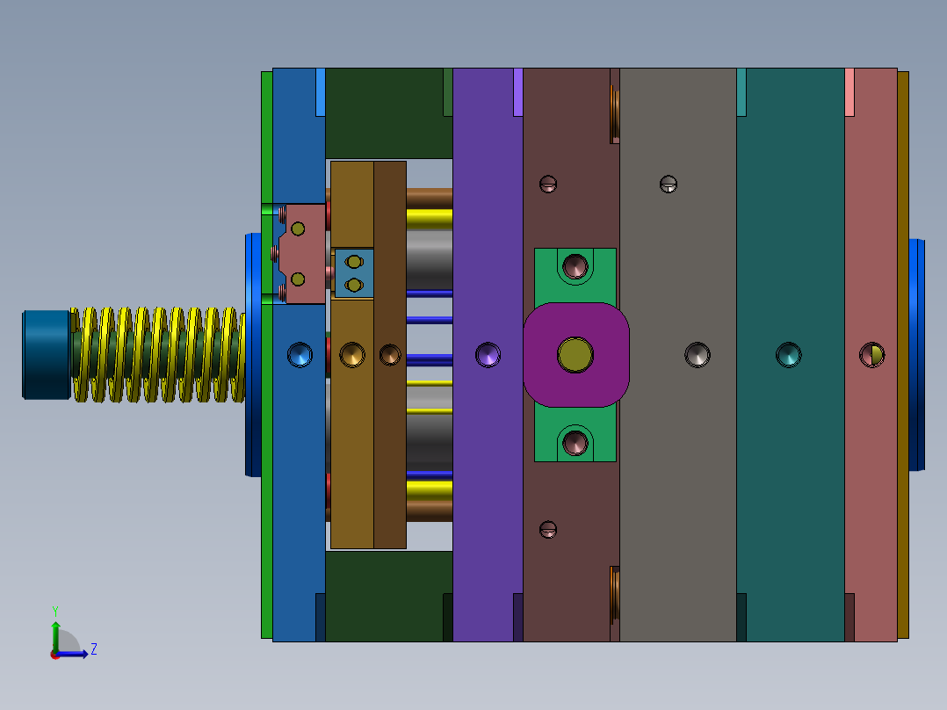Click the olive circular pin inside the magenta block

coord(575,355)
